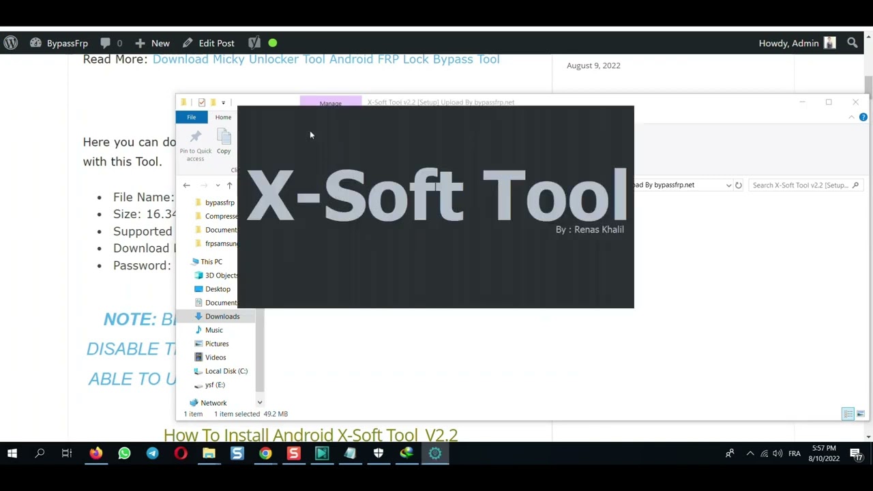The width and height of the screenshot is (873, 491).
Task: Open Windows taskbar search
Action: tap(40, 453)
